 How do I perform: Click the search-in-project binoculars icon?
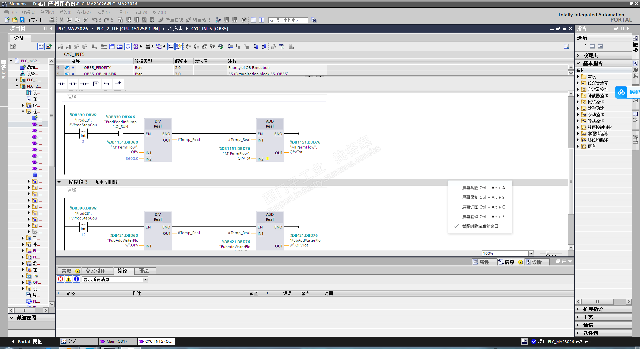click(x=314, y=20)
